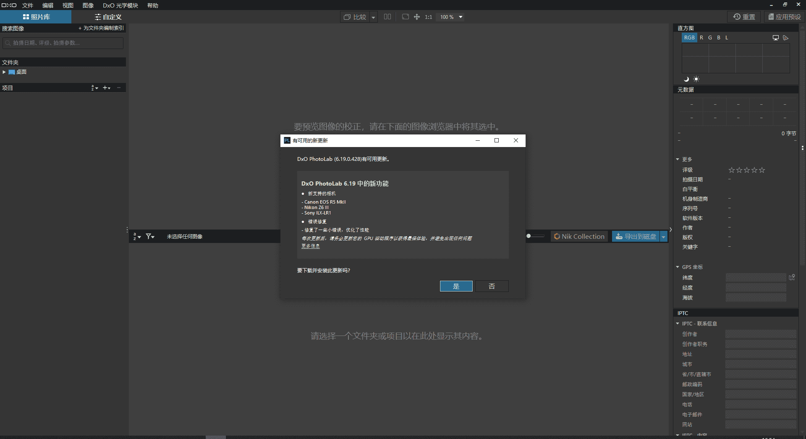Expand the 桌面 folder tree node
Viewport: 806px width, 439px height.
(4, 72)
